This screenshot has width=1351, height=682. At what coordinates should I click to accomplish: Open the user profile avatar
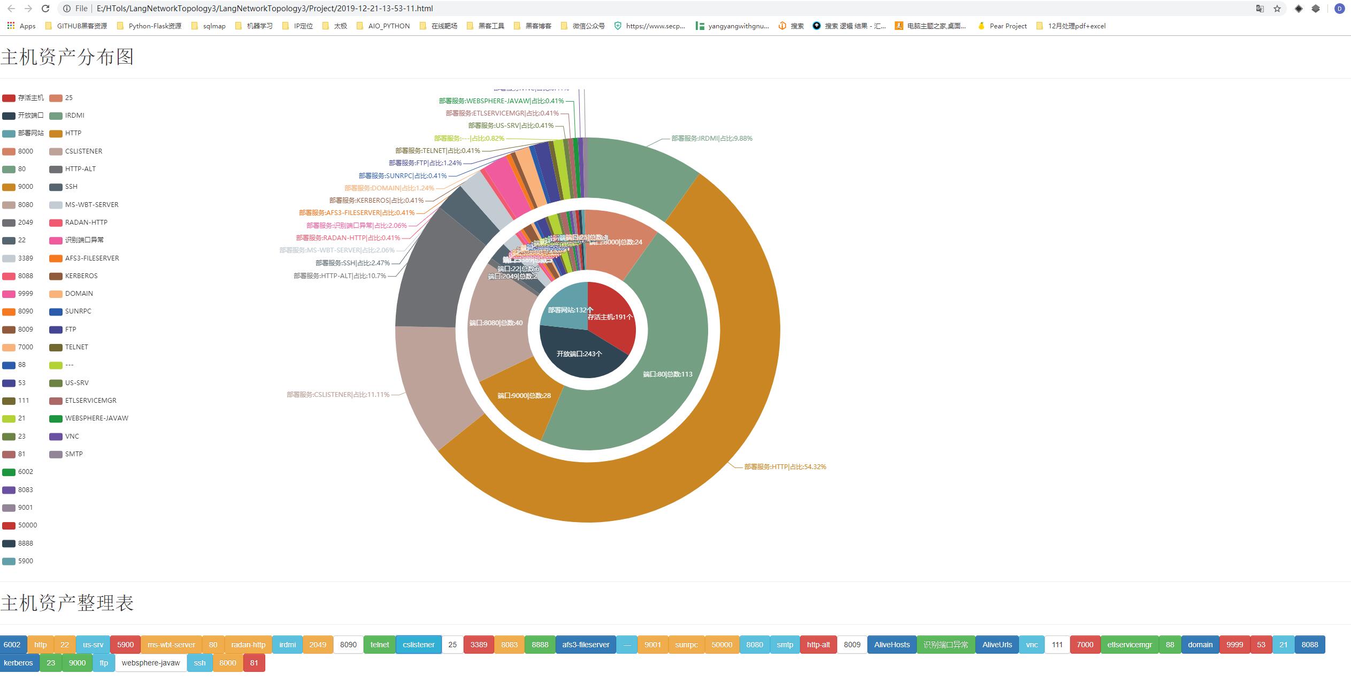coord(1339,9)
